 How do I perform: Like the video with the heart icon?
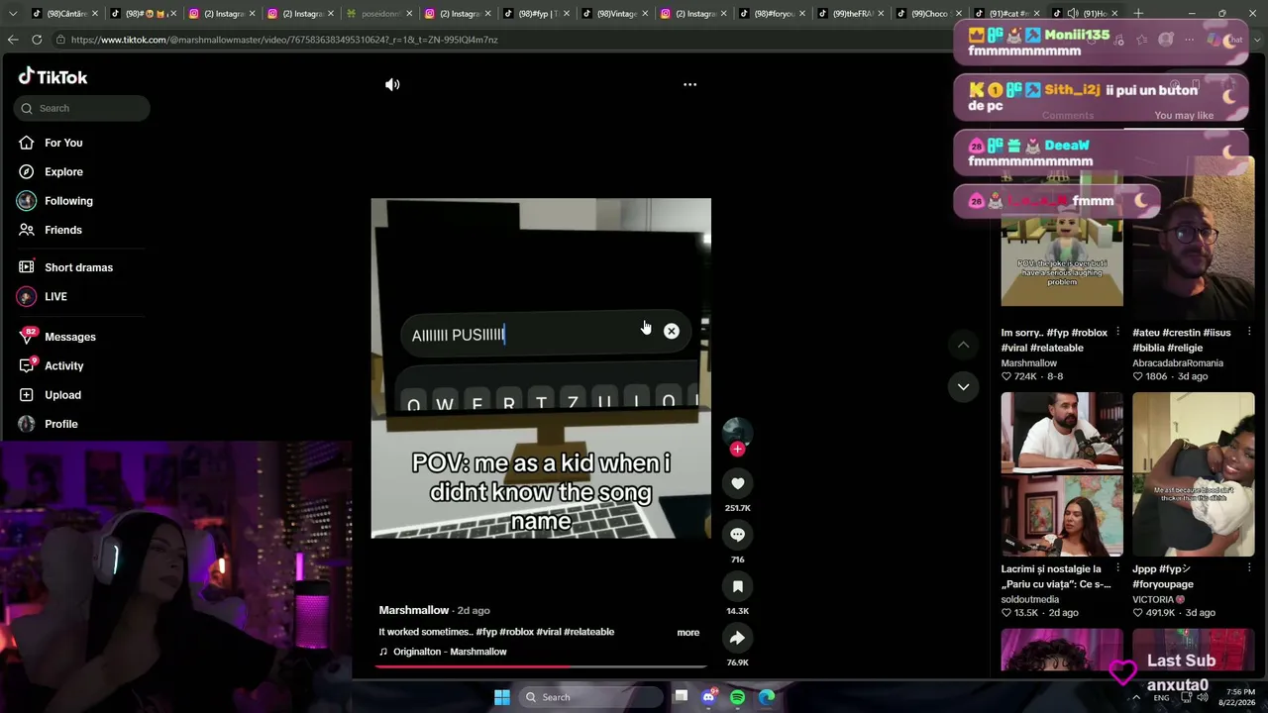[x=737, y=483]
